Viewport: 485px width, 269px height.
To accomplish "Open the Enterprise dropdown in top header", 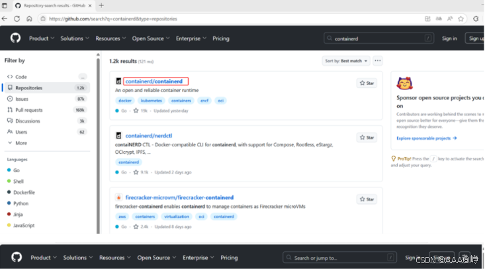I will [191, 38].
